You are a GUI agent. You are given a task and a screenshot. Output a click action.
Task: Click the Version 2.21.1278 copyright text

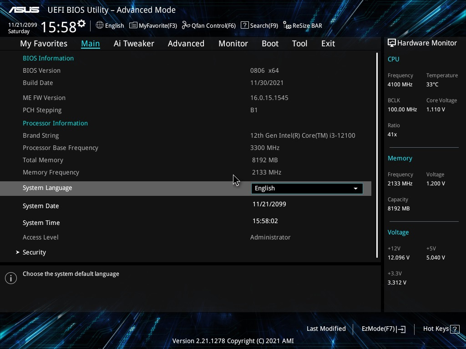point(233,341)
